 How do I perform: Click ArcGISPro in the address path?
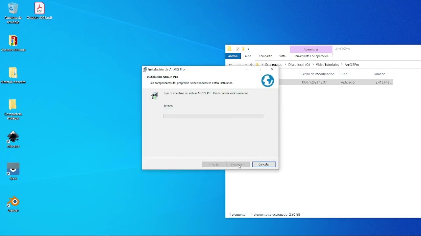click(x=352, y=65)
